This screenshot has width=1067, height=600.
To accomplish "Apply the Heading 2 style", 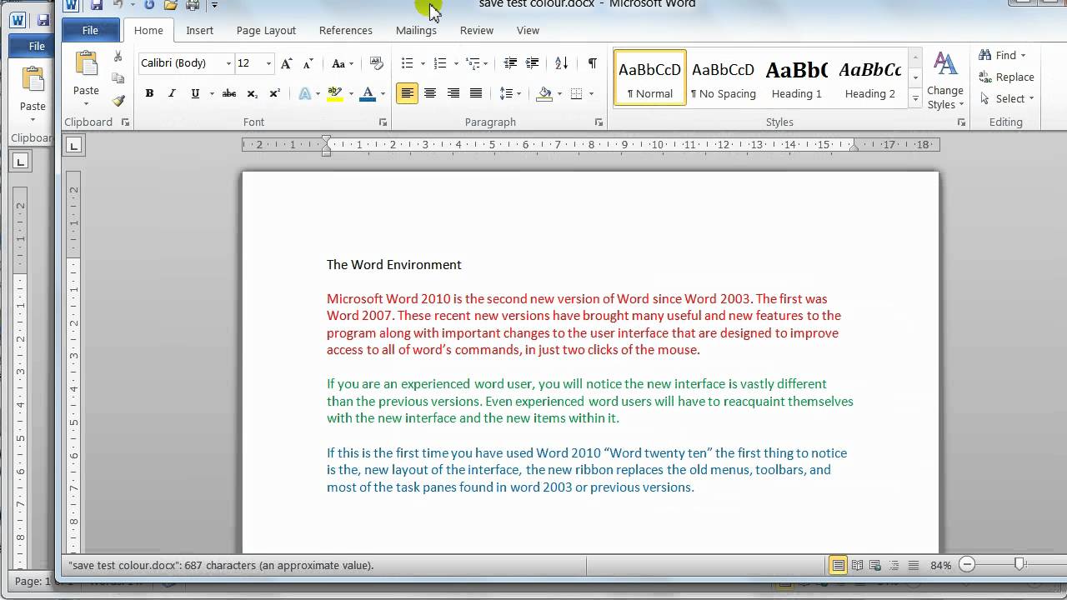I will pyautogui.click(x=869, y=77).
